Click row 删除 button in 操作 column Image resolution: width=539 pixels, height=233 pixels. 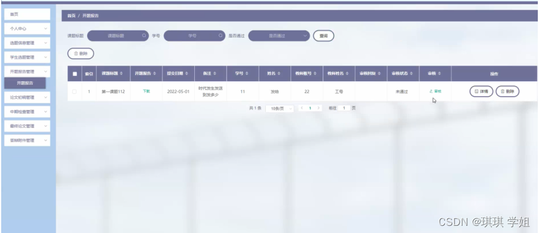pyautogui.click(x=507, y=91)
